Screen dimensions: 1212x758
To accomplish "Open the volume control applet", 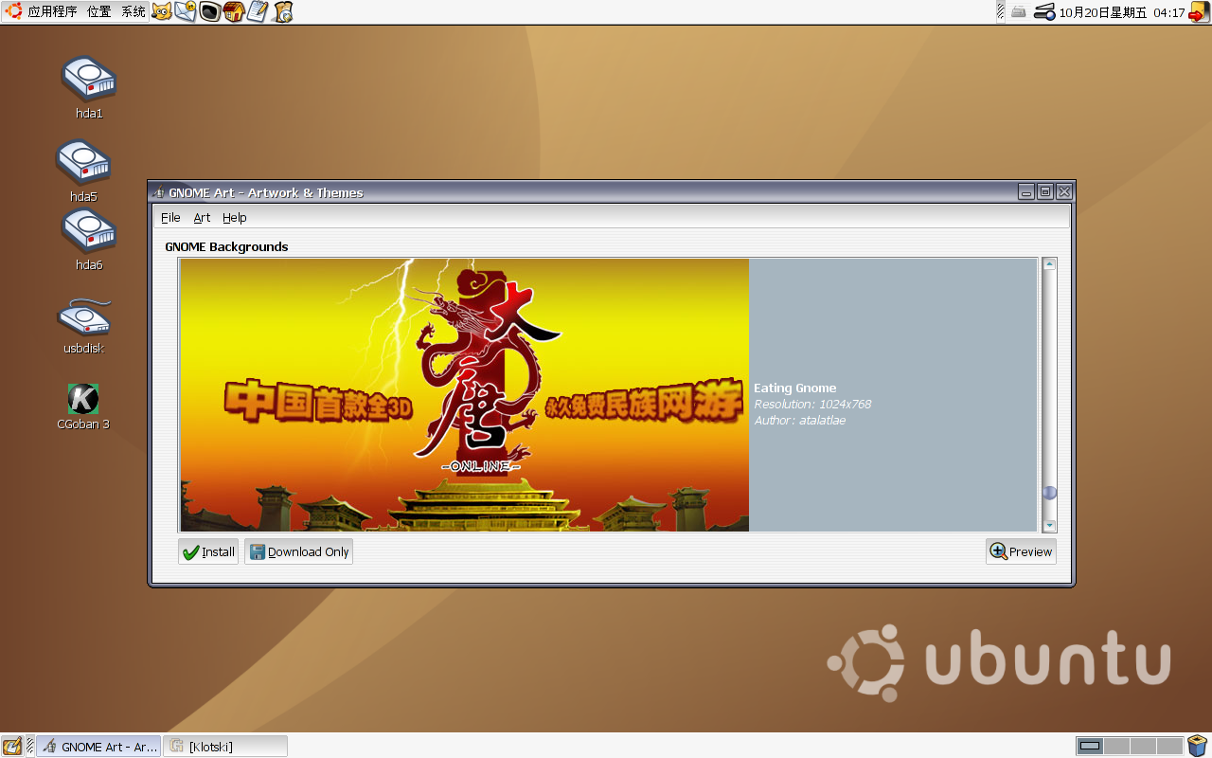I will tap(1044, 12).
